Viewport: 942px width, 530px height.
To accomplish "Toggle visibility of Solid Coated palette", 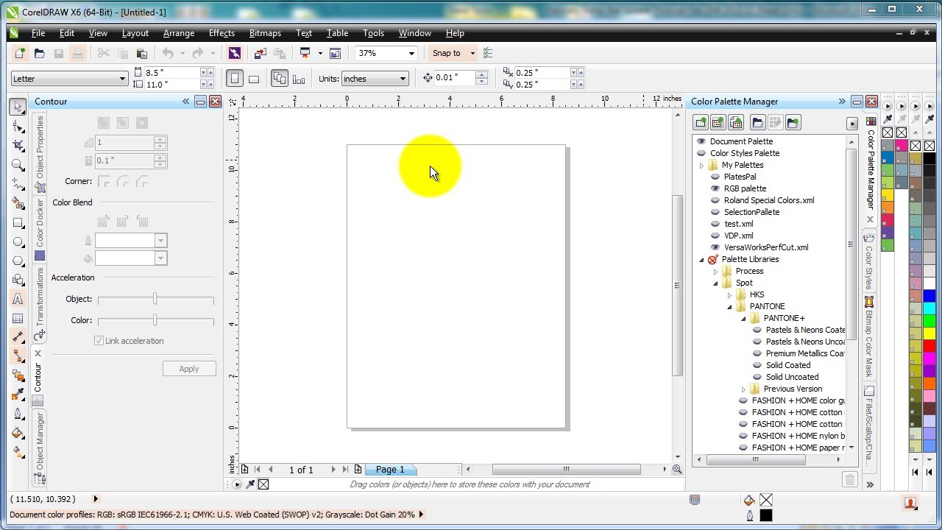I will pyautogui.click(x=757, y=365).
